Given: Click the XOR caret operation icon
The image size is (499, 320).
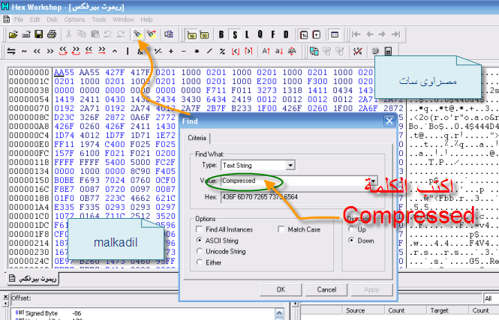Looking at the screenshot, I should pyautogui.click(x=115, y=51).
